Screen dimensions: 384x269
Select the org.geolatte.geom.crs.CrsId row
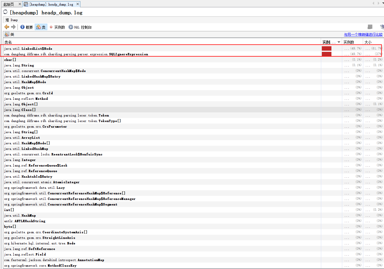(193, 93)
